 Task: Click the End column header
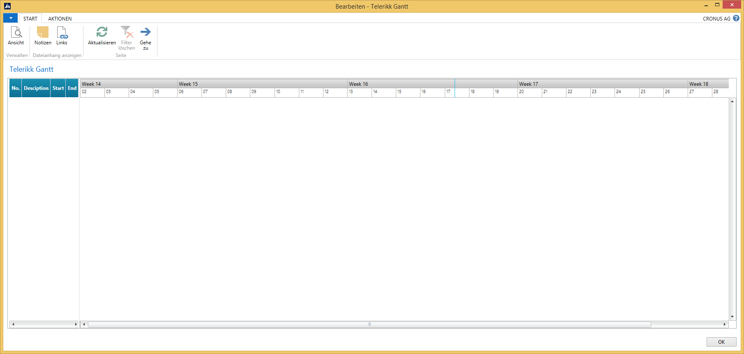pyautogui.click(x=72, y=88)
